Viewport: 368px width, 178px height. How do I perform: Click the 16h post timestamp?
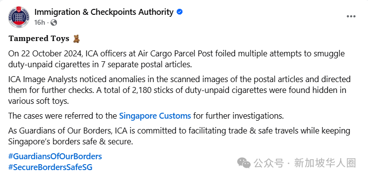40,22
